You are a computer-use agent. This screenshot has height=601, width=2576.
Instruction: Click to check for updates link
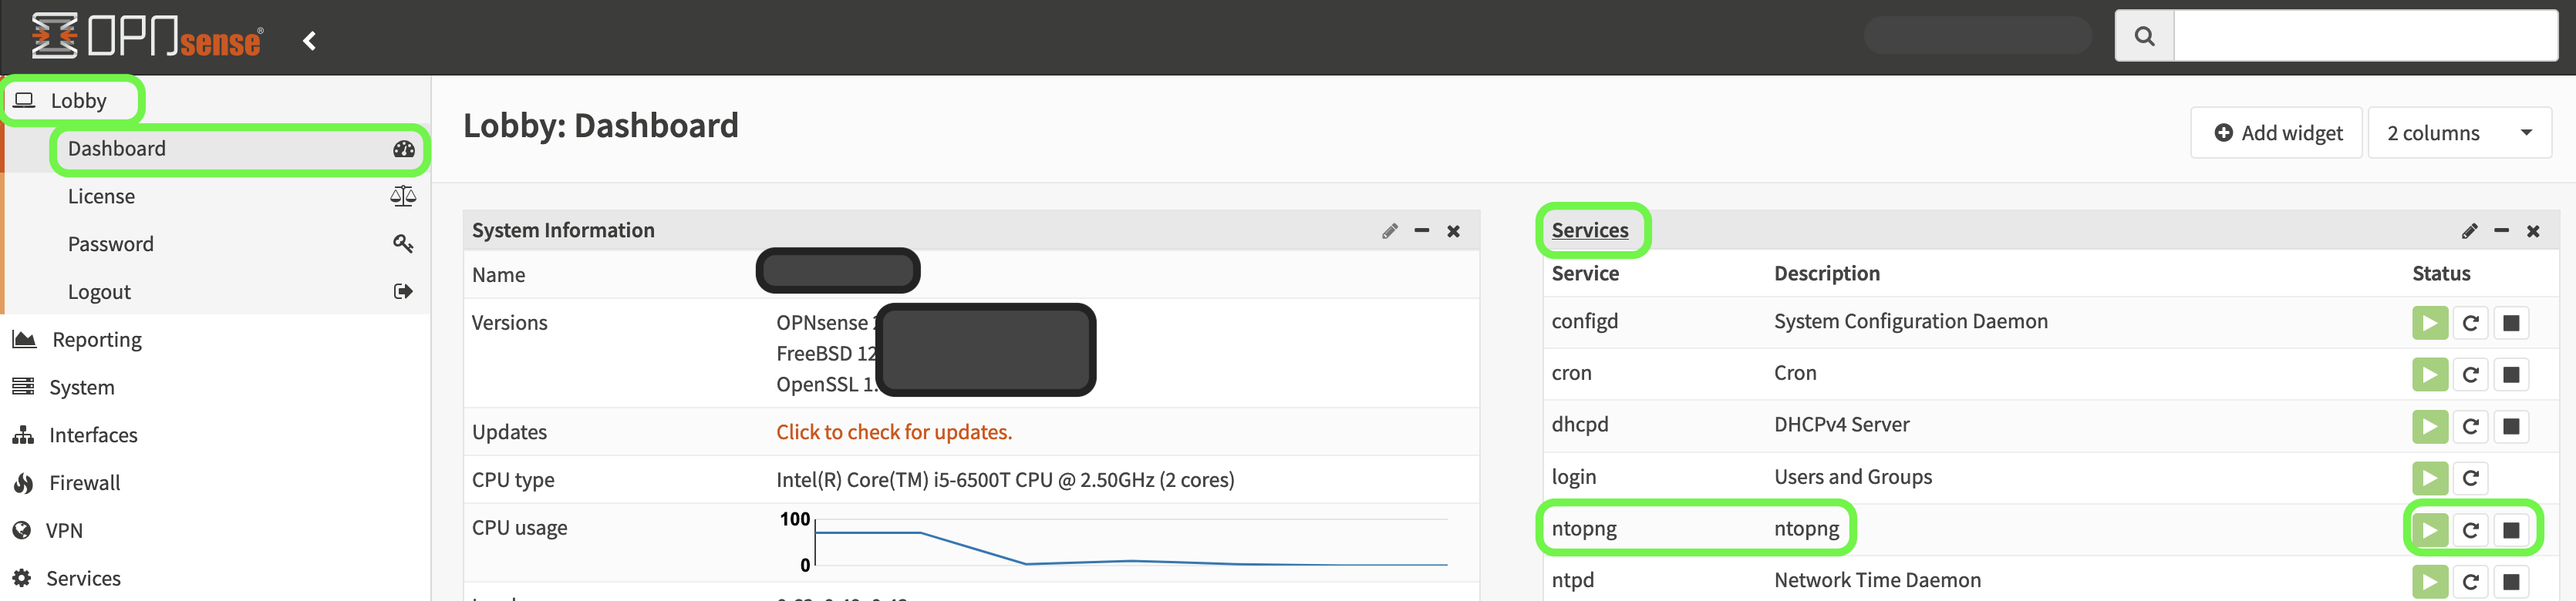(894, 432)
